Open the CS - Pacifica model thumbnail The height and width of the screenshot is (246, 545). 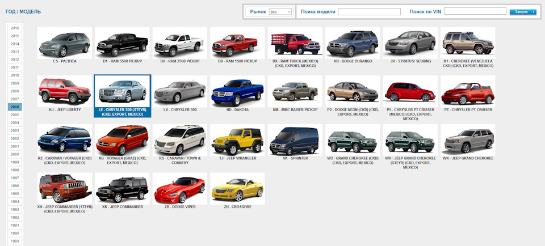[65, 43]
